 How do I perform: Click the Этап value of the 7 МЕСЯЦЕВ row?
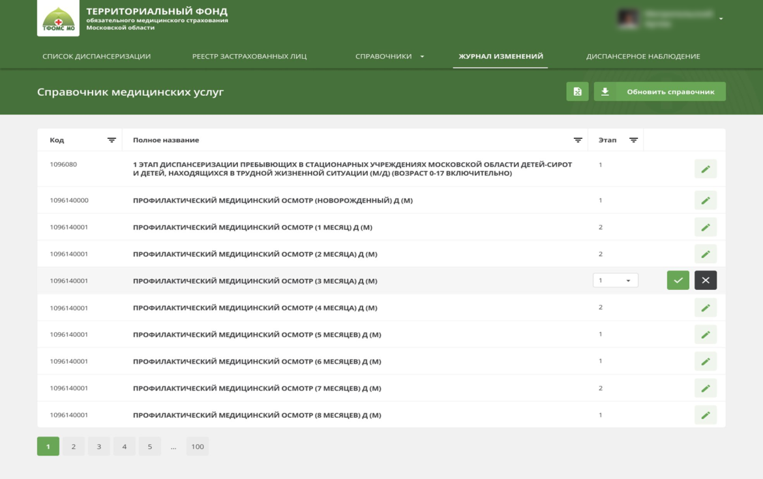(601, 388)
